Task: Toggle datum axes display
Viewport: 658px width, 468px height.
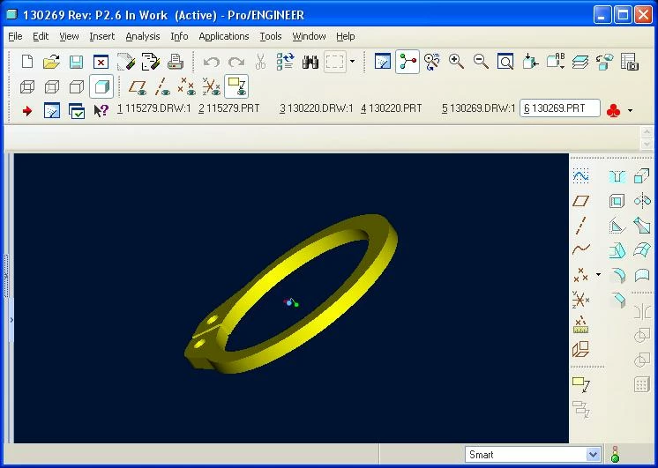Action: tap(162, 86)
